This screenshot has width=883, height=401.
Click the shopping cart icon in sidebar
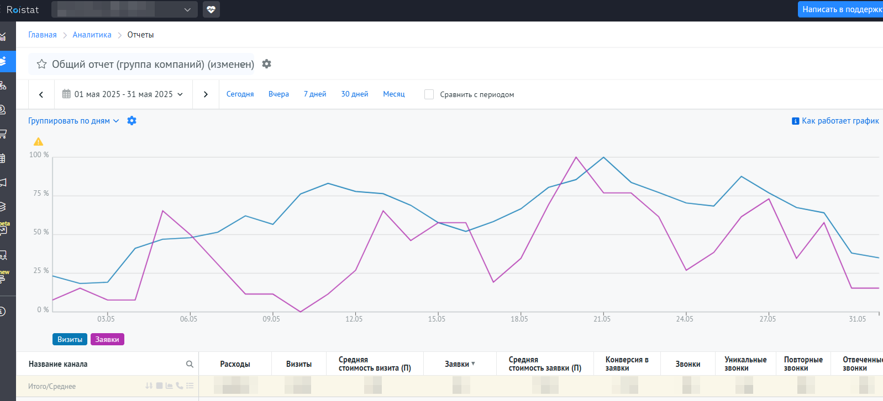click(3, 133)
